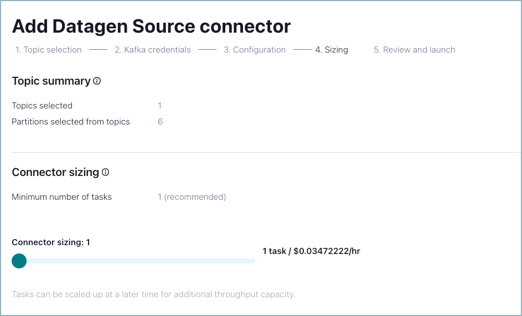The image size is (522, 316).
Task: Click the 1 task hourly price text
Action: click(311, 251)
